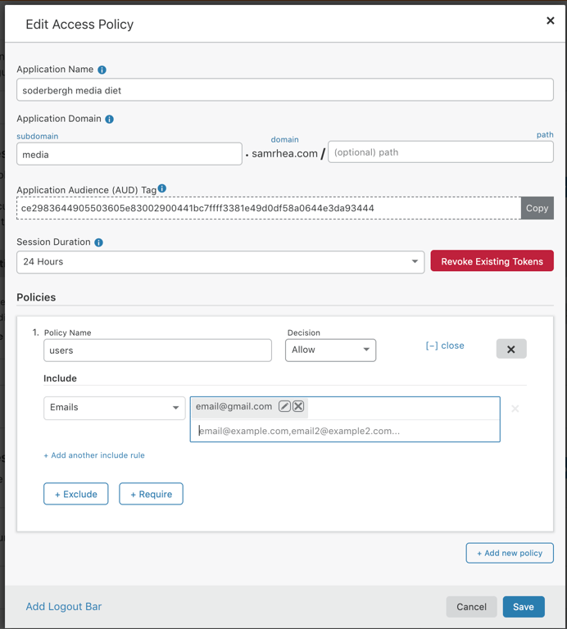This screenshot has height=629, width=567.
Task: Open the Emails rule type dropdown
Action: click(115, 408)
